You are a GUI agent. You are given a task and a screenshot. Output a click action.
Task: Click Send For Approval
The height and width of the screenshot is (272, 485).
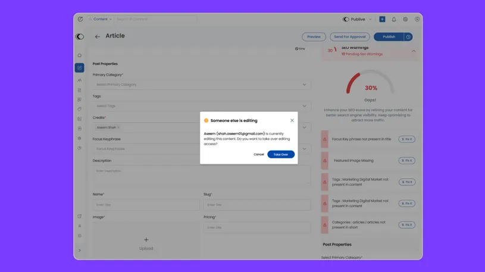coord(349,37)
